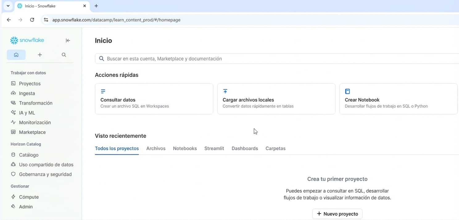Click the Proyectos icon
The width and height of the screenshot is (459, 220).
tap(13, 84)
